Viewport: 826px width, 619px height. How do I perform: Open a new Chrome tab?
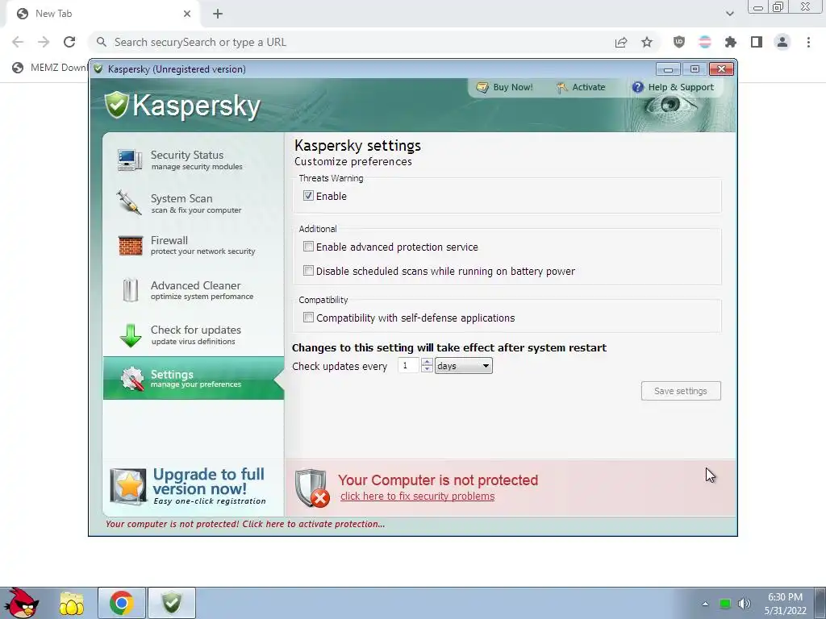[x=218, y=14]
